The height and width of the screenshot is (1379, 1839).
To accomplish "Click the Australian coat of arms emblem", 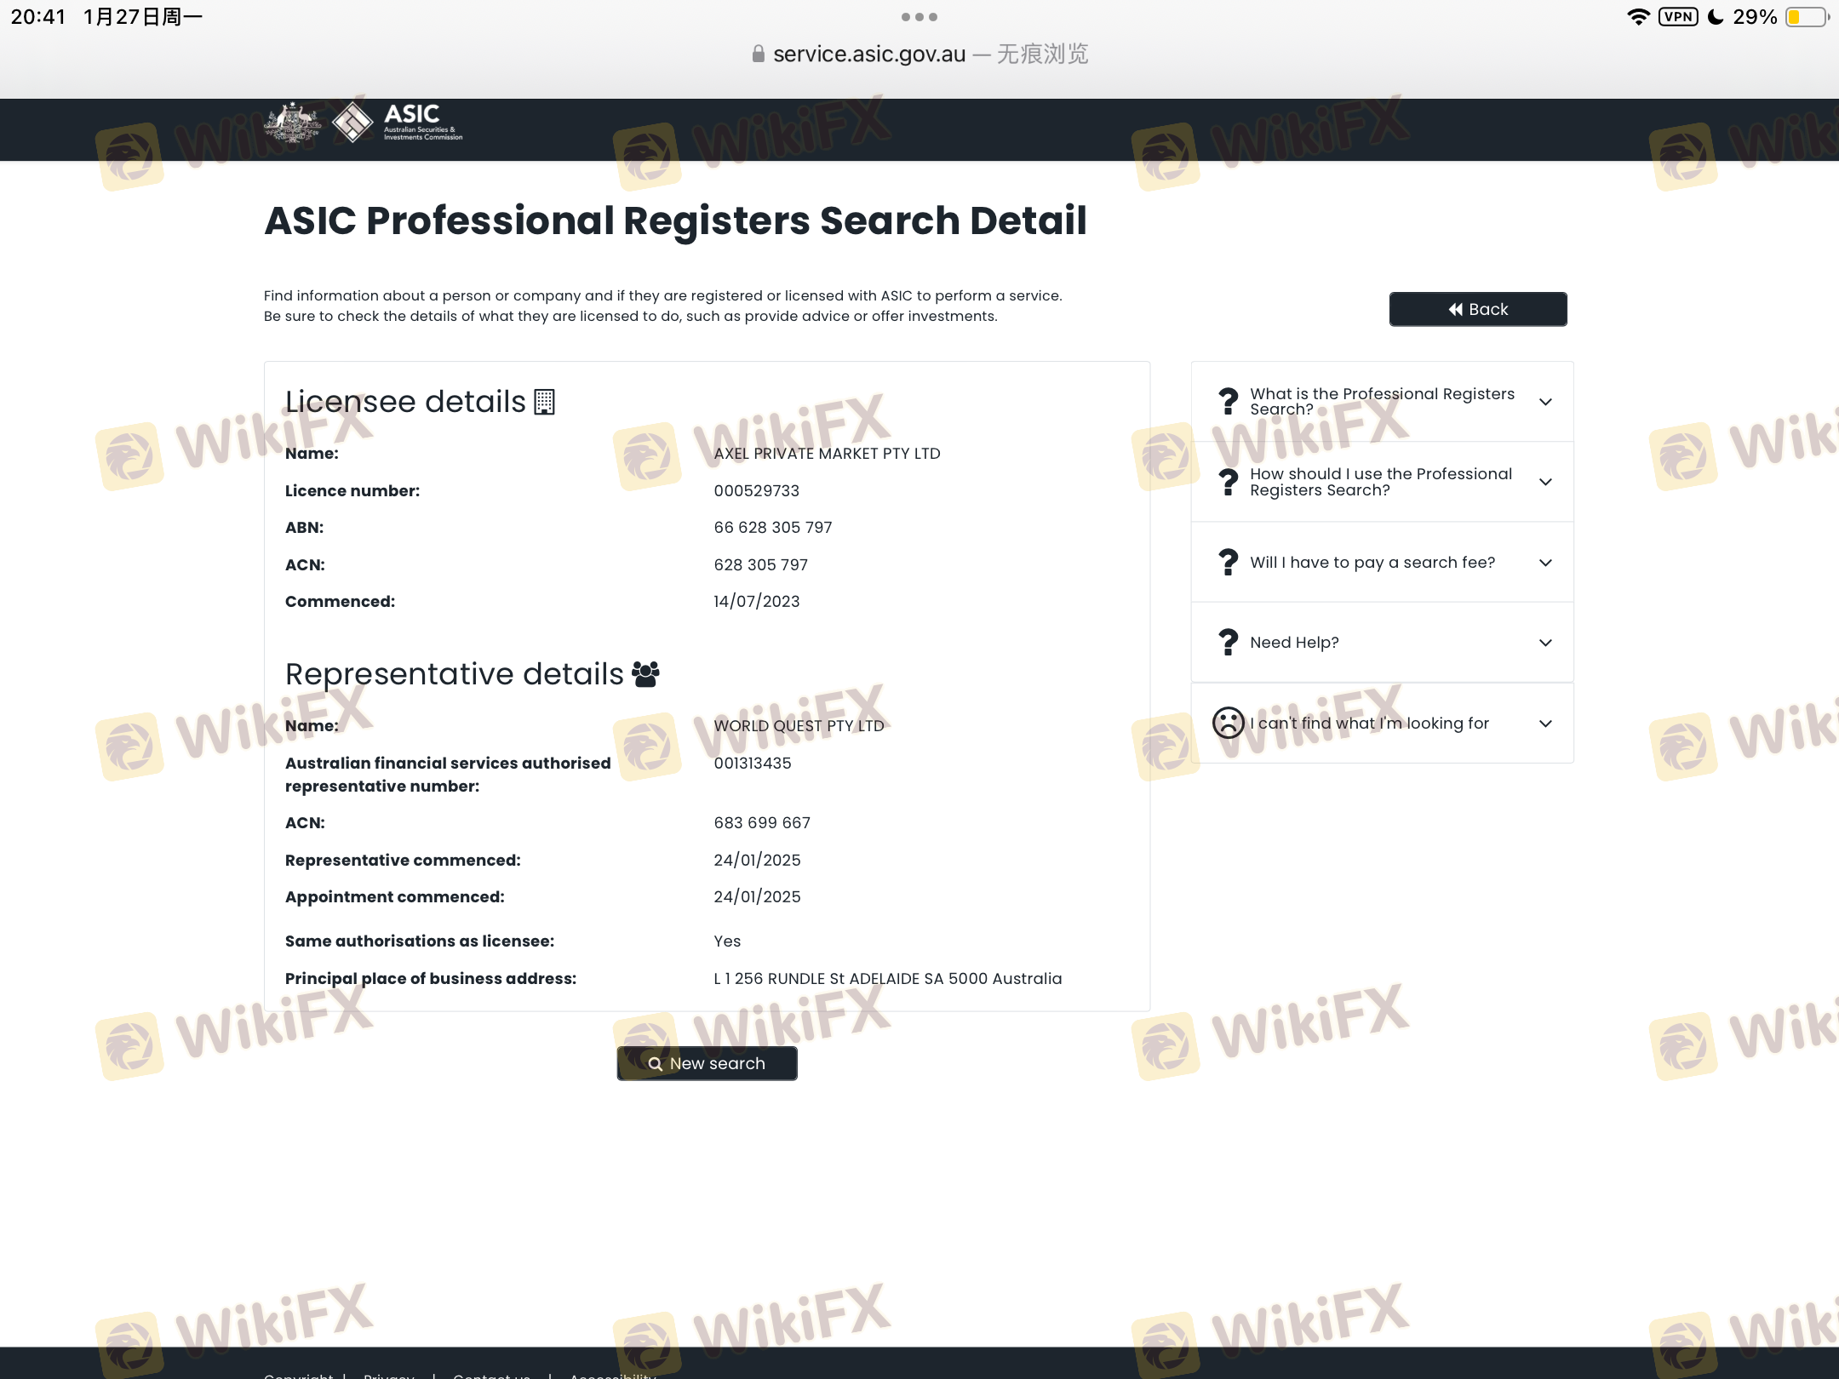I will [x=292, y=123].
